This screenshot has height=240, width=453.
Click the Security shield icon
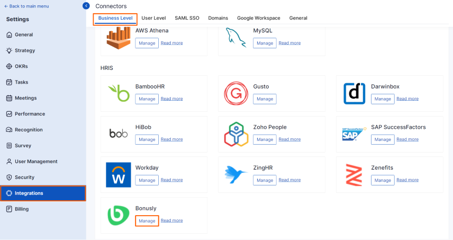point(9,177)
